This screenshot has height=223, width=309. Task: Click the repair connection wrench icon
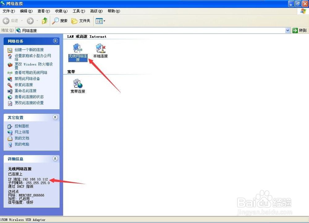tap(10, 85)
